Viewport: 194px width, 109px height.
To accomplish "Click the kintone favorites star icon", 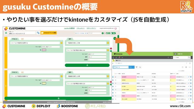I will (122, 58).
